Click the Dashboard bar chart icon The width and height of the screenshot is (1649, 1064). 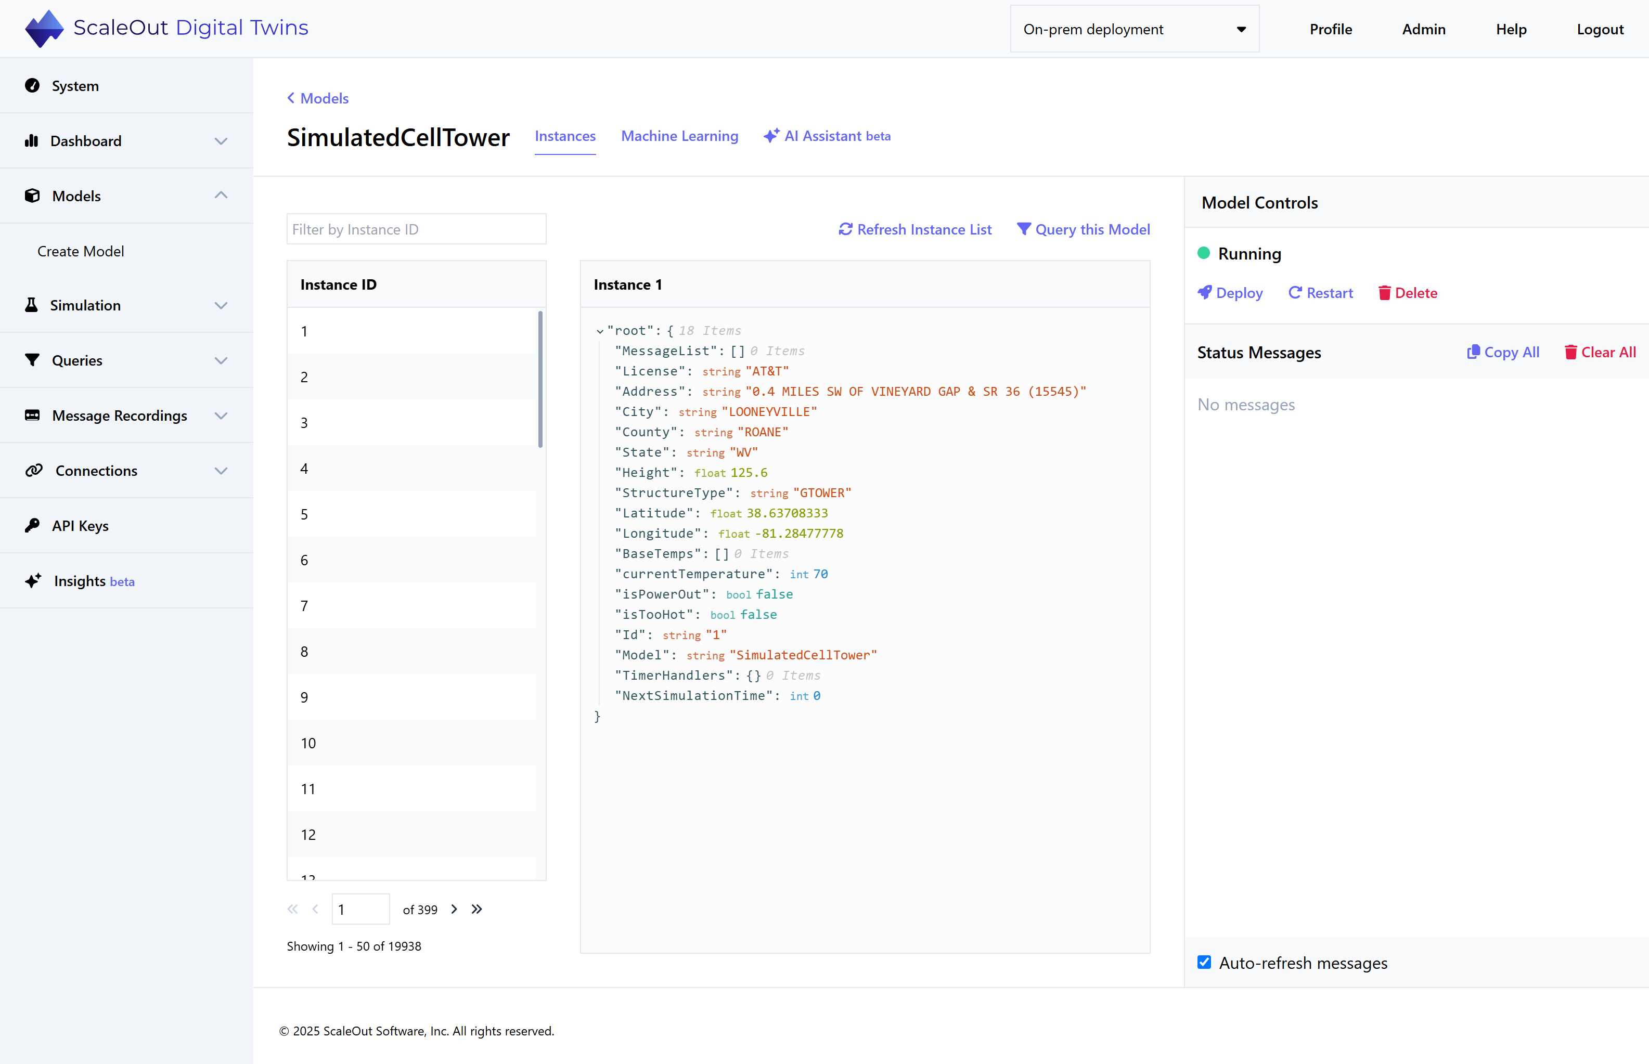[x=32, y=141]
